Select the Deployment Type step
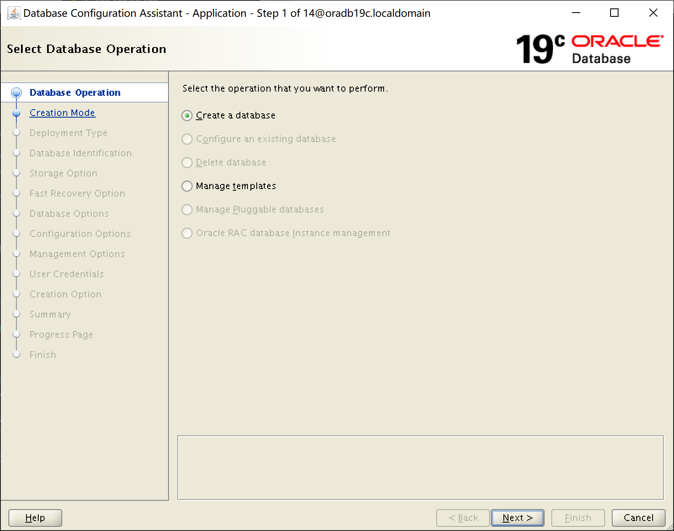Screen dimensions: 674x531 pyautogui.click(x=68, y=133)
